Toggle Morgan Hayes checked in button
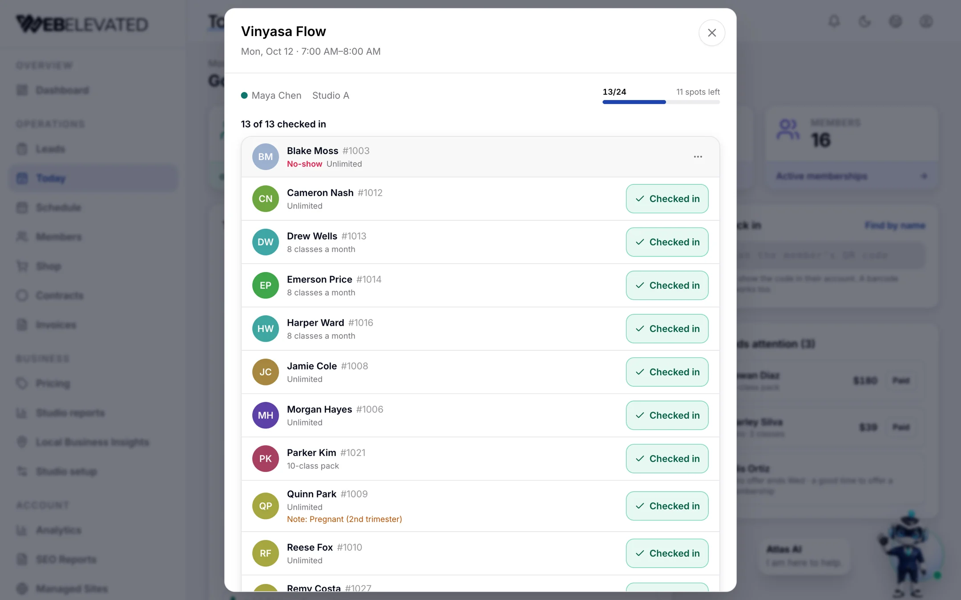This screenshot has height=600, width=961. point(667,415)
